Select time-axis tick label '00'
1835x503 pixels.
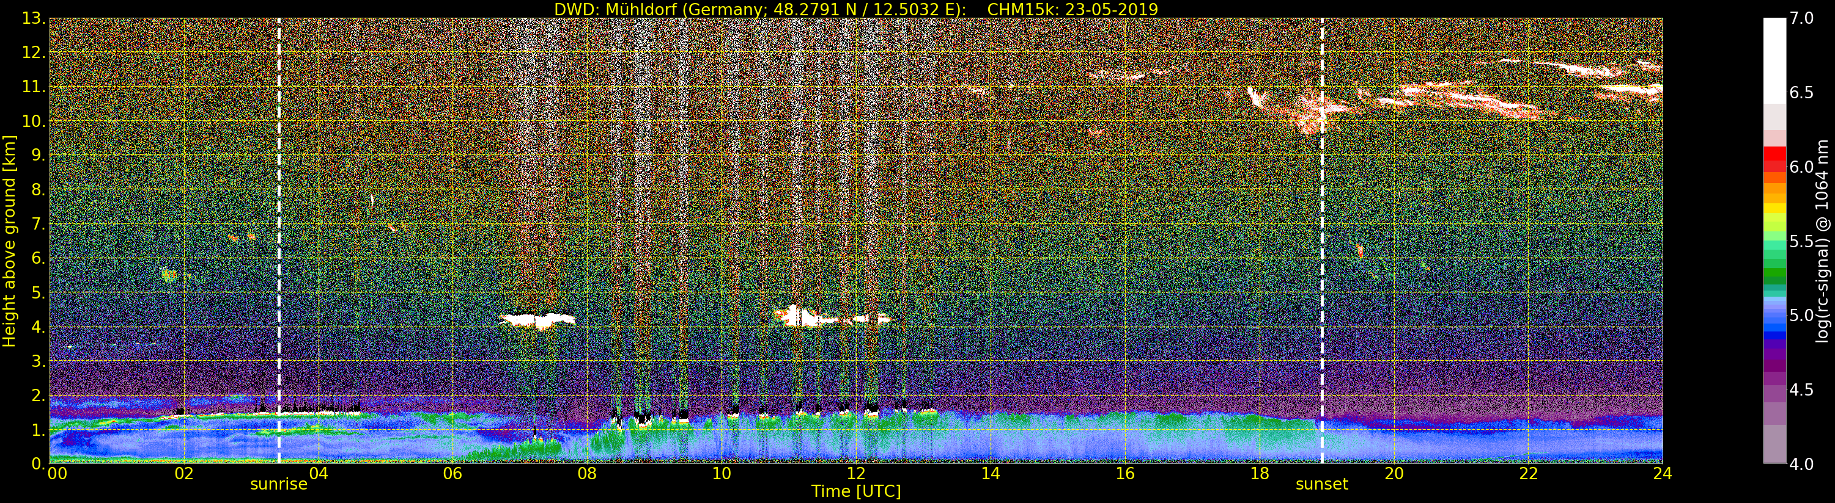coord(57,473)
